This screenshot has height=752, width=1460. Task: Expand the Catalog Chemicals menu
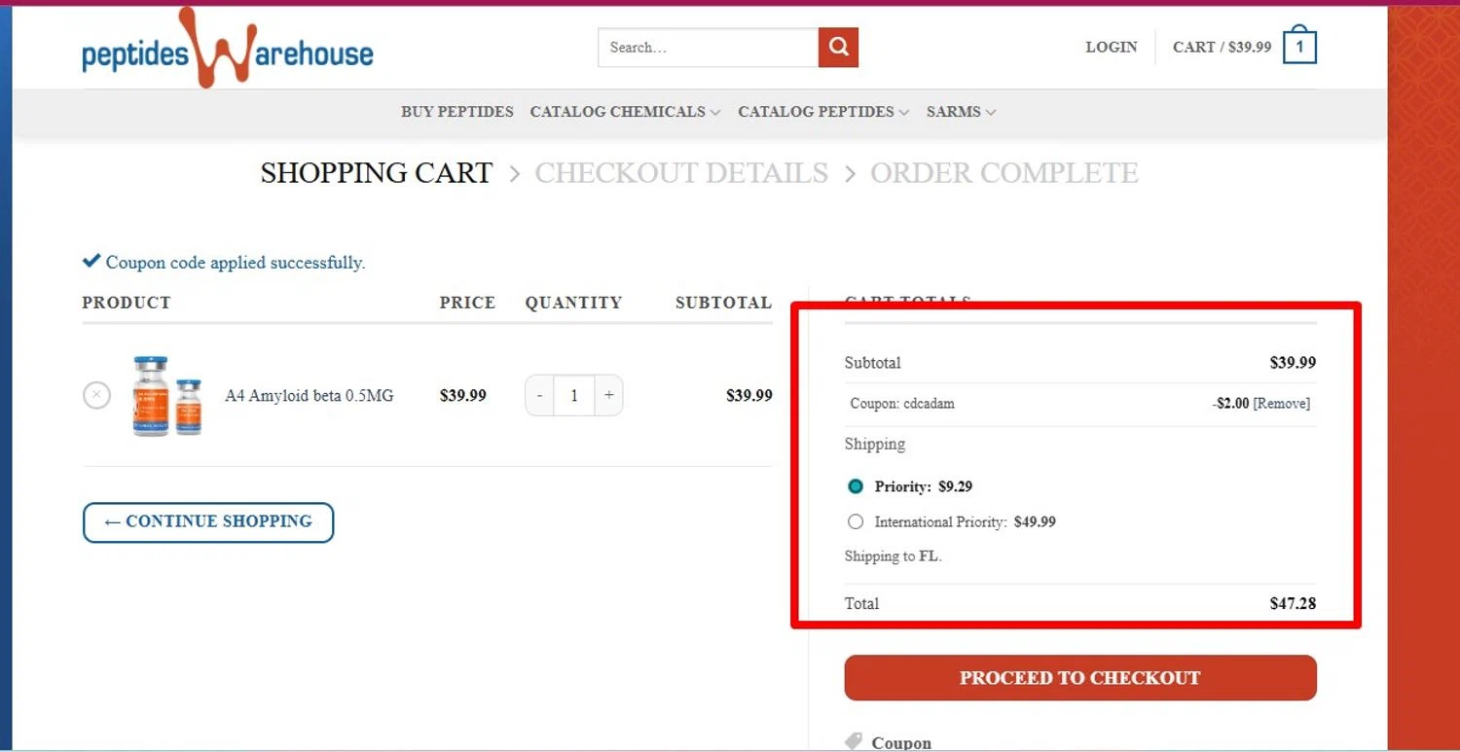(625, 112)
